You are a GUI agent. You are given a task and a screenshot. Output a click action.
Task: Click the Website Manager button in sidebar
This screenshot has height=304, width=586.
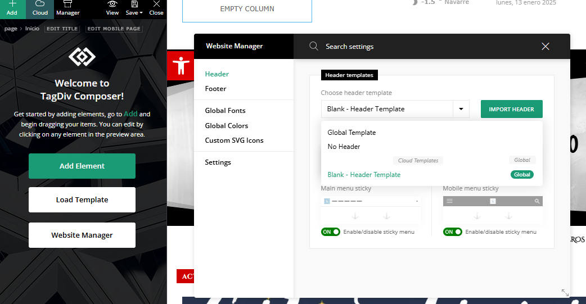pyautogui.click(x=82, y=235)
